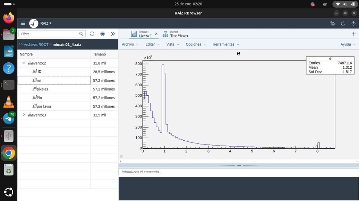359x201 pixels.
Task: Click the double-chevron expand icon beside filter
Action: point(113,34)
